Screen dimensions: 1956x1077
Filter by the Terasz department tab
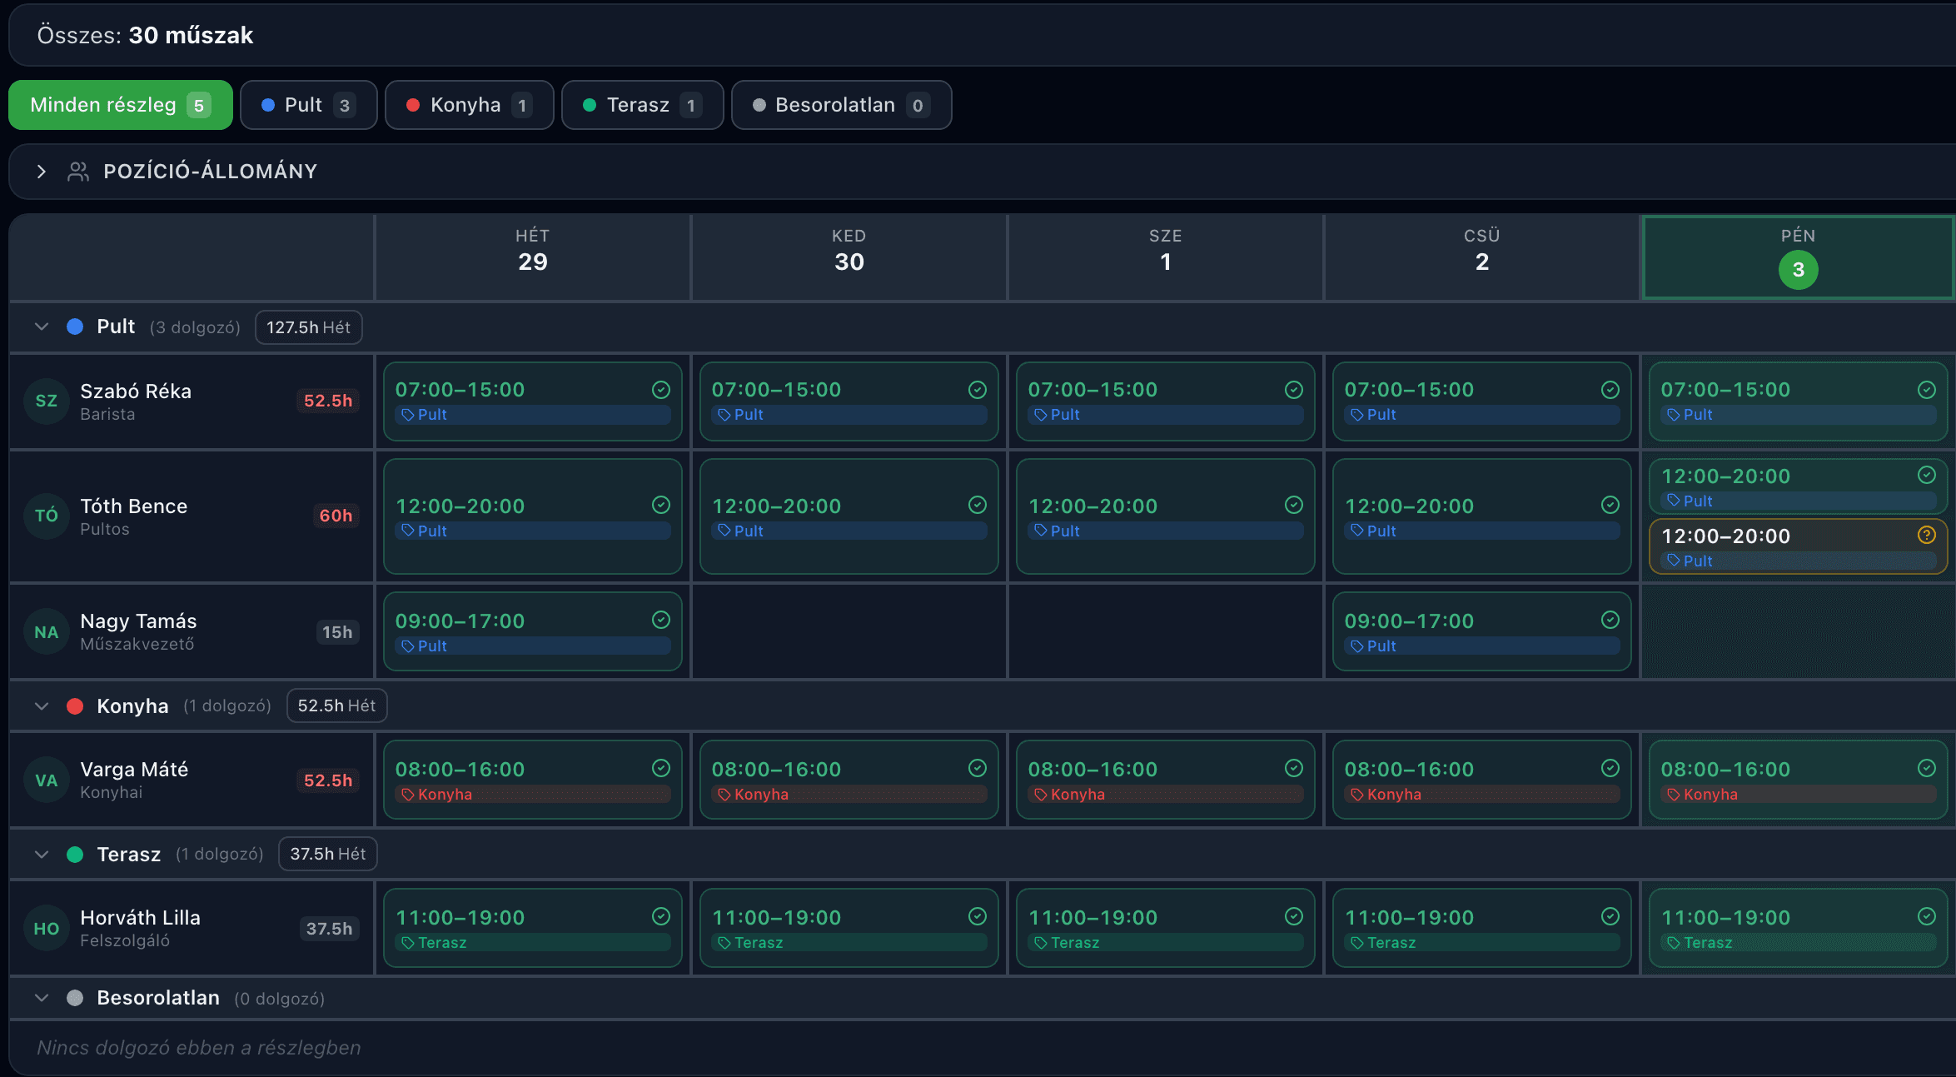[x=642, y=105]
